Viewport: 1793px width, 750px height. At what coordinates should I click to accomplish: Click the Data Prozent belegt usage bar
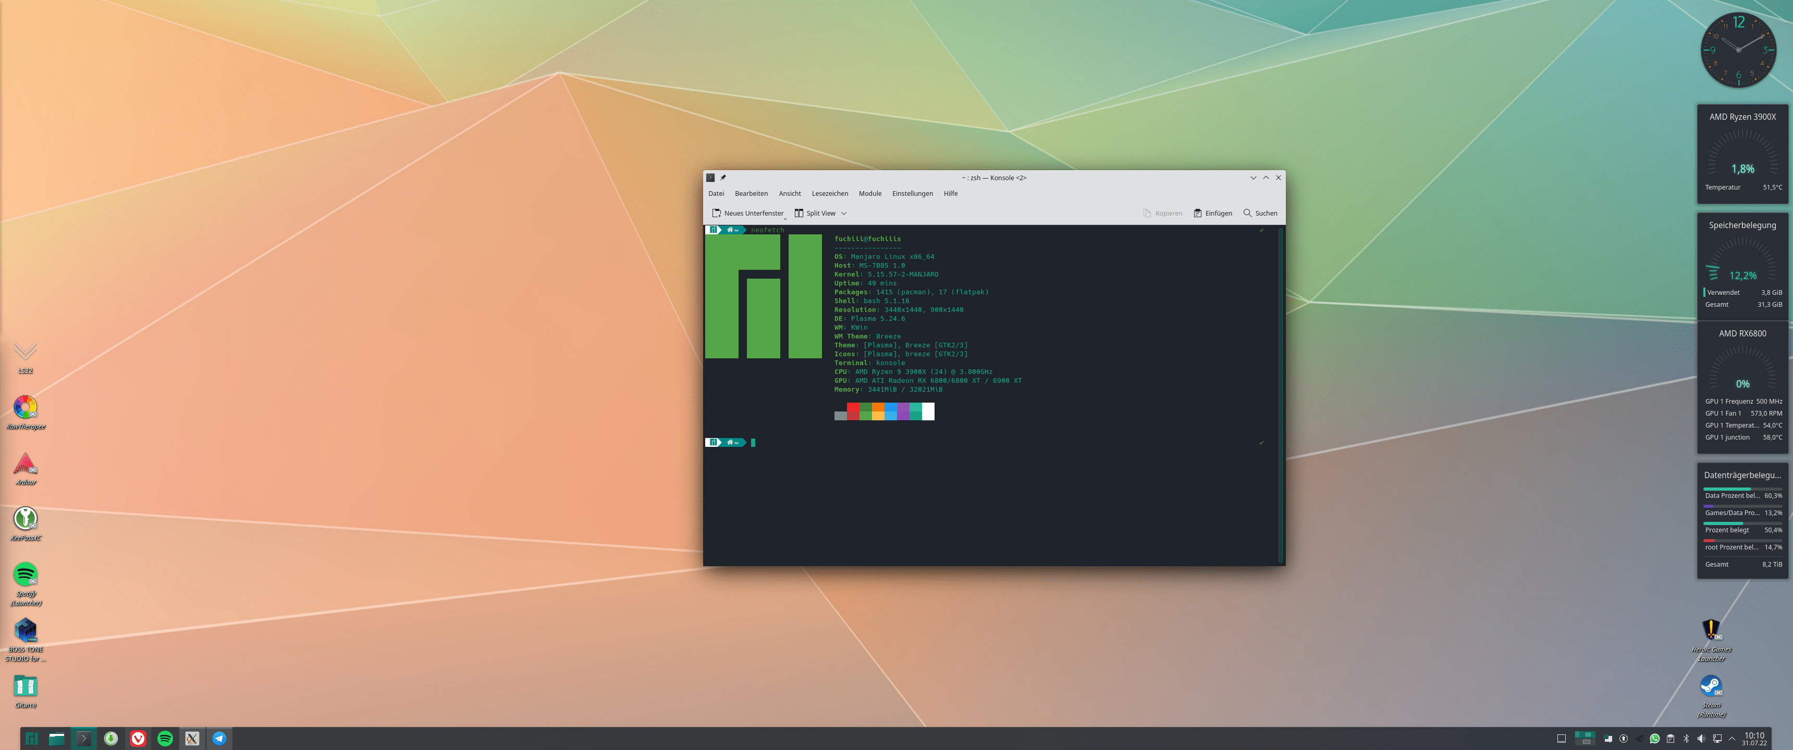(x=1742, y=489)
